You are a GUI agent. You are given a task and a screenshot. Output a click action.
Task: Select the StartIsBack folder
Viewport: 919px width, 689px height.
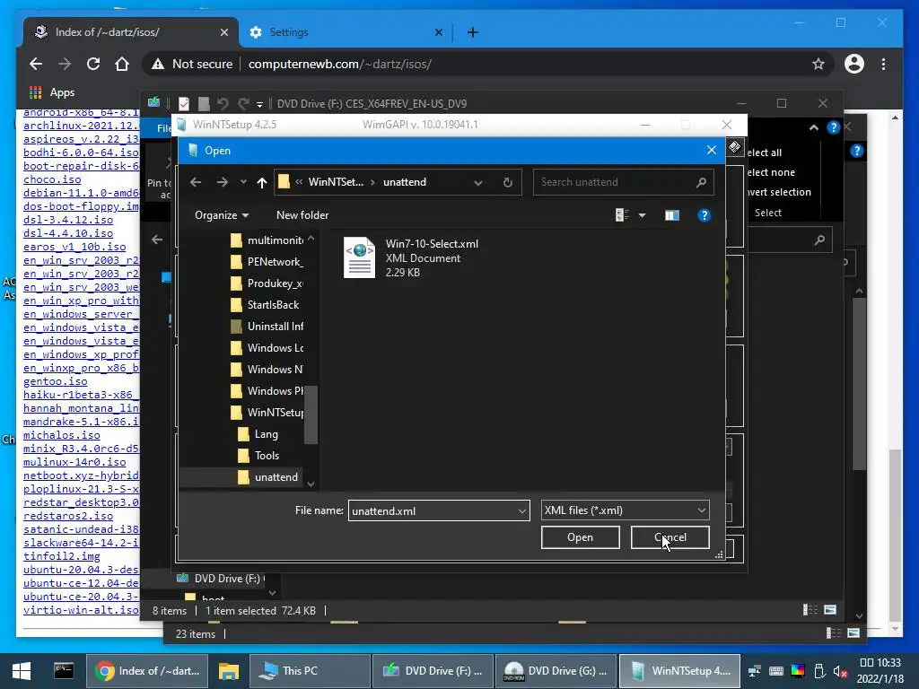tap(265, 305)
